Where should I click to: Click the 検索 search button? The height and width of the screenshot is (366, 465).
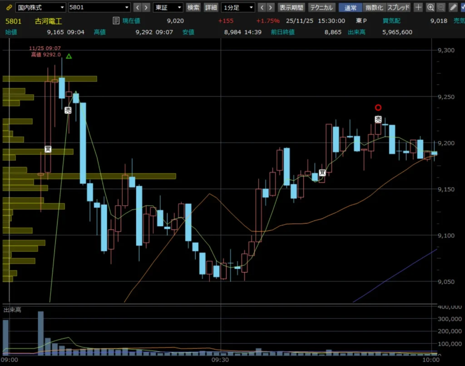pyautogui.click(x=193, y=7)
